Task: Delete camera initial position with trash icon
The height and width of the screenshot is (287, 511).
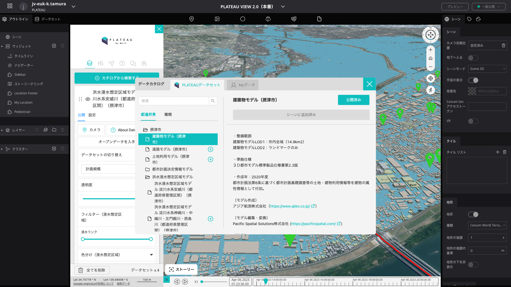Action: (503, 45)
